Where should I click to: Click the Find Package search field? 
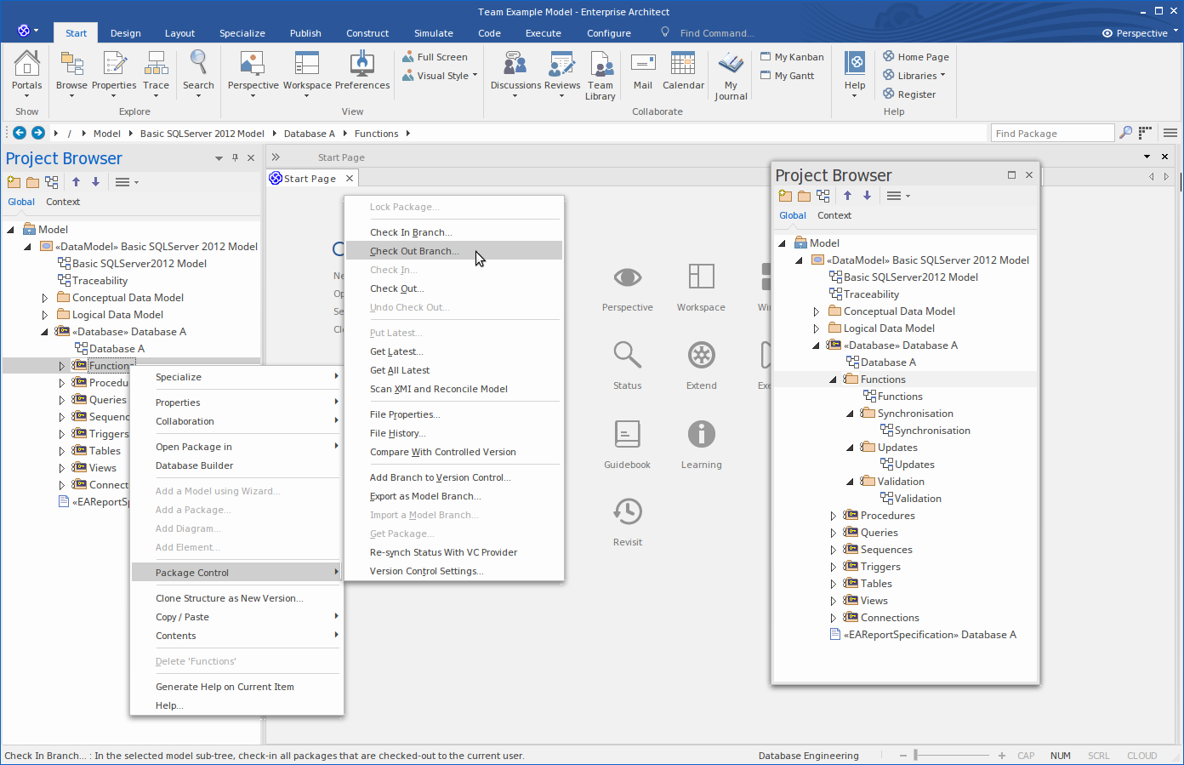pyautogui.click(x=1051, y=134)
